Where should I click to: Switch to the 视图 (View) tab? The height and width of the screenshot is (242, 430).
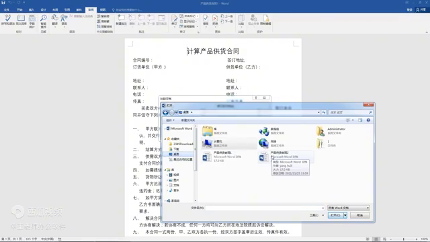(103, 10)
